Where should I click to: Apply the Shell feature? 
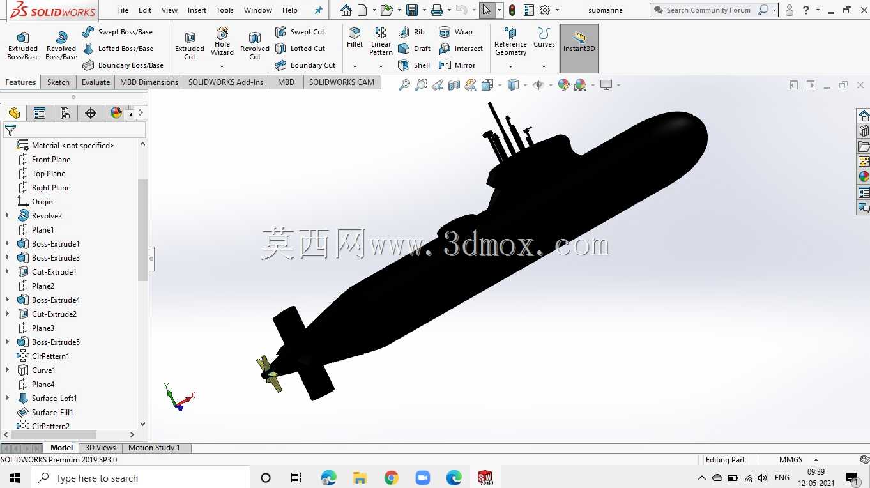(414, 65)
